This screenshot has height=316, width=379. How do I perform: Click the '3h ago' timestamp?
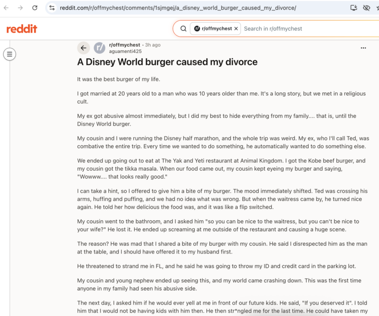click(x=152, y=45)
